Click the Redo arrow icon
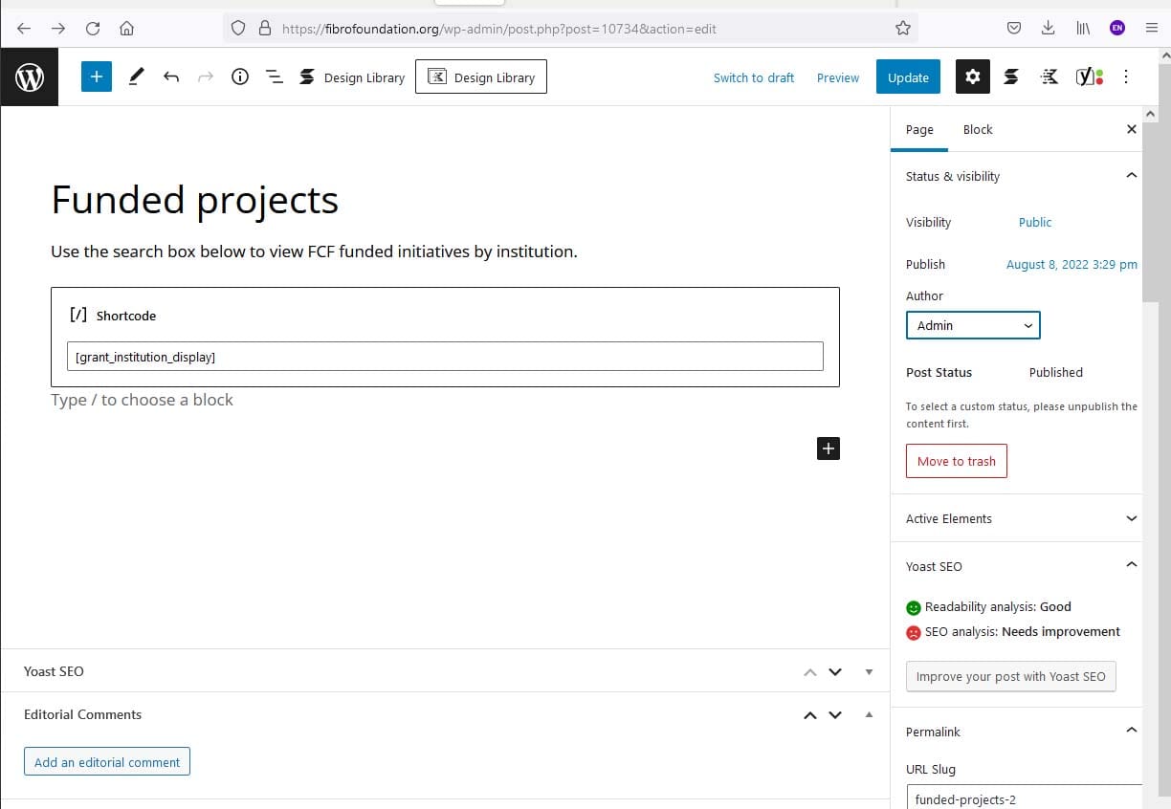This screenshot has height=809, width=1171. [x=206, y=77]
